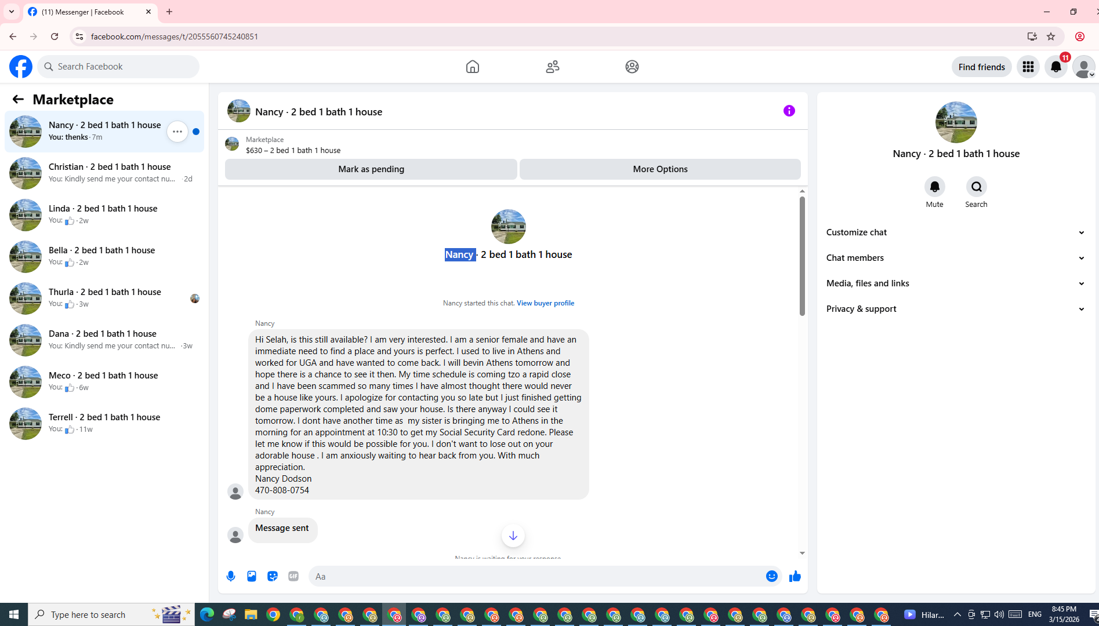The height and width of the screenshot is (626, 1099).
Task: Jump to latest message arrow
Action: 513,536
